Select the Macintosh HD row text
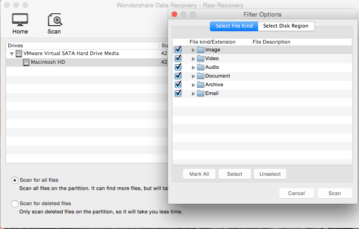Screen dimensions: 359x229 pos(48,62)
